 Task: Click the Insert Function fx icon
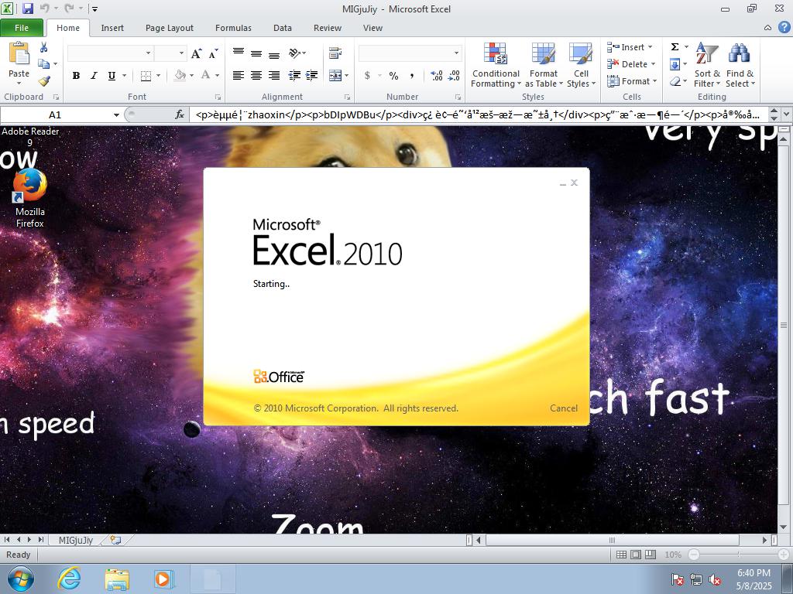click(x=180, y=114)
